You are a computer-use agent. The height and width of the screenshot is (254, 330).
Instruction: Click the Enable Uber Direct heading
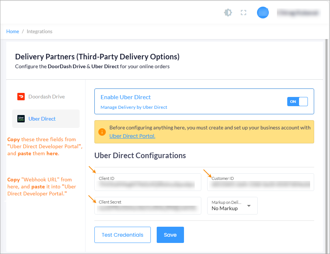coord(126,97)
